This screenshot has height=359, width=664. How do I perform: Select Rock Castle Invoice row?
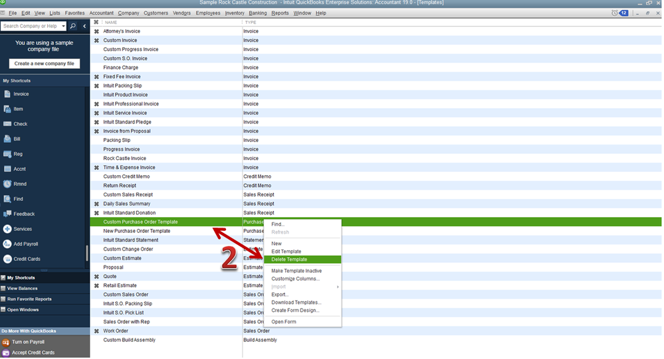click(376, 159)
